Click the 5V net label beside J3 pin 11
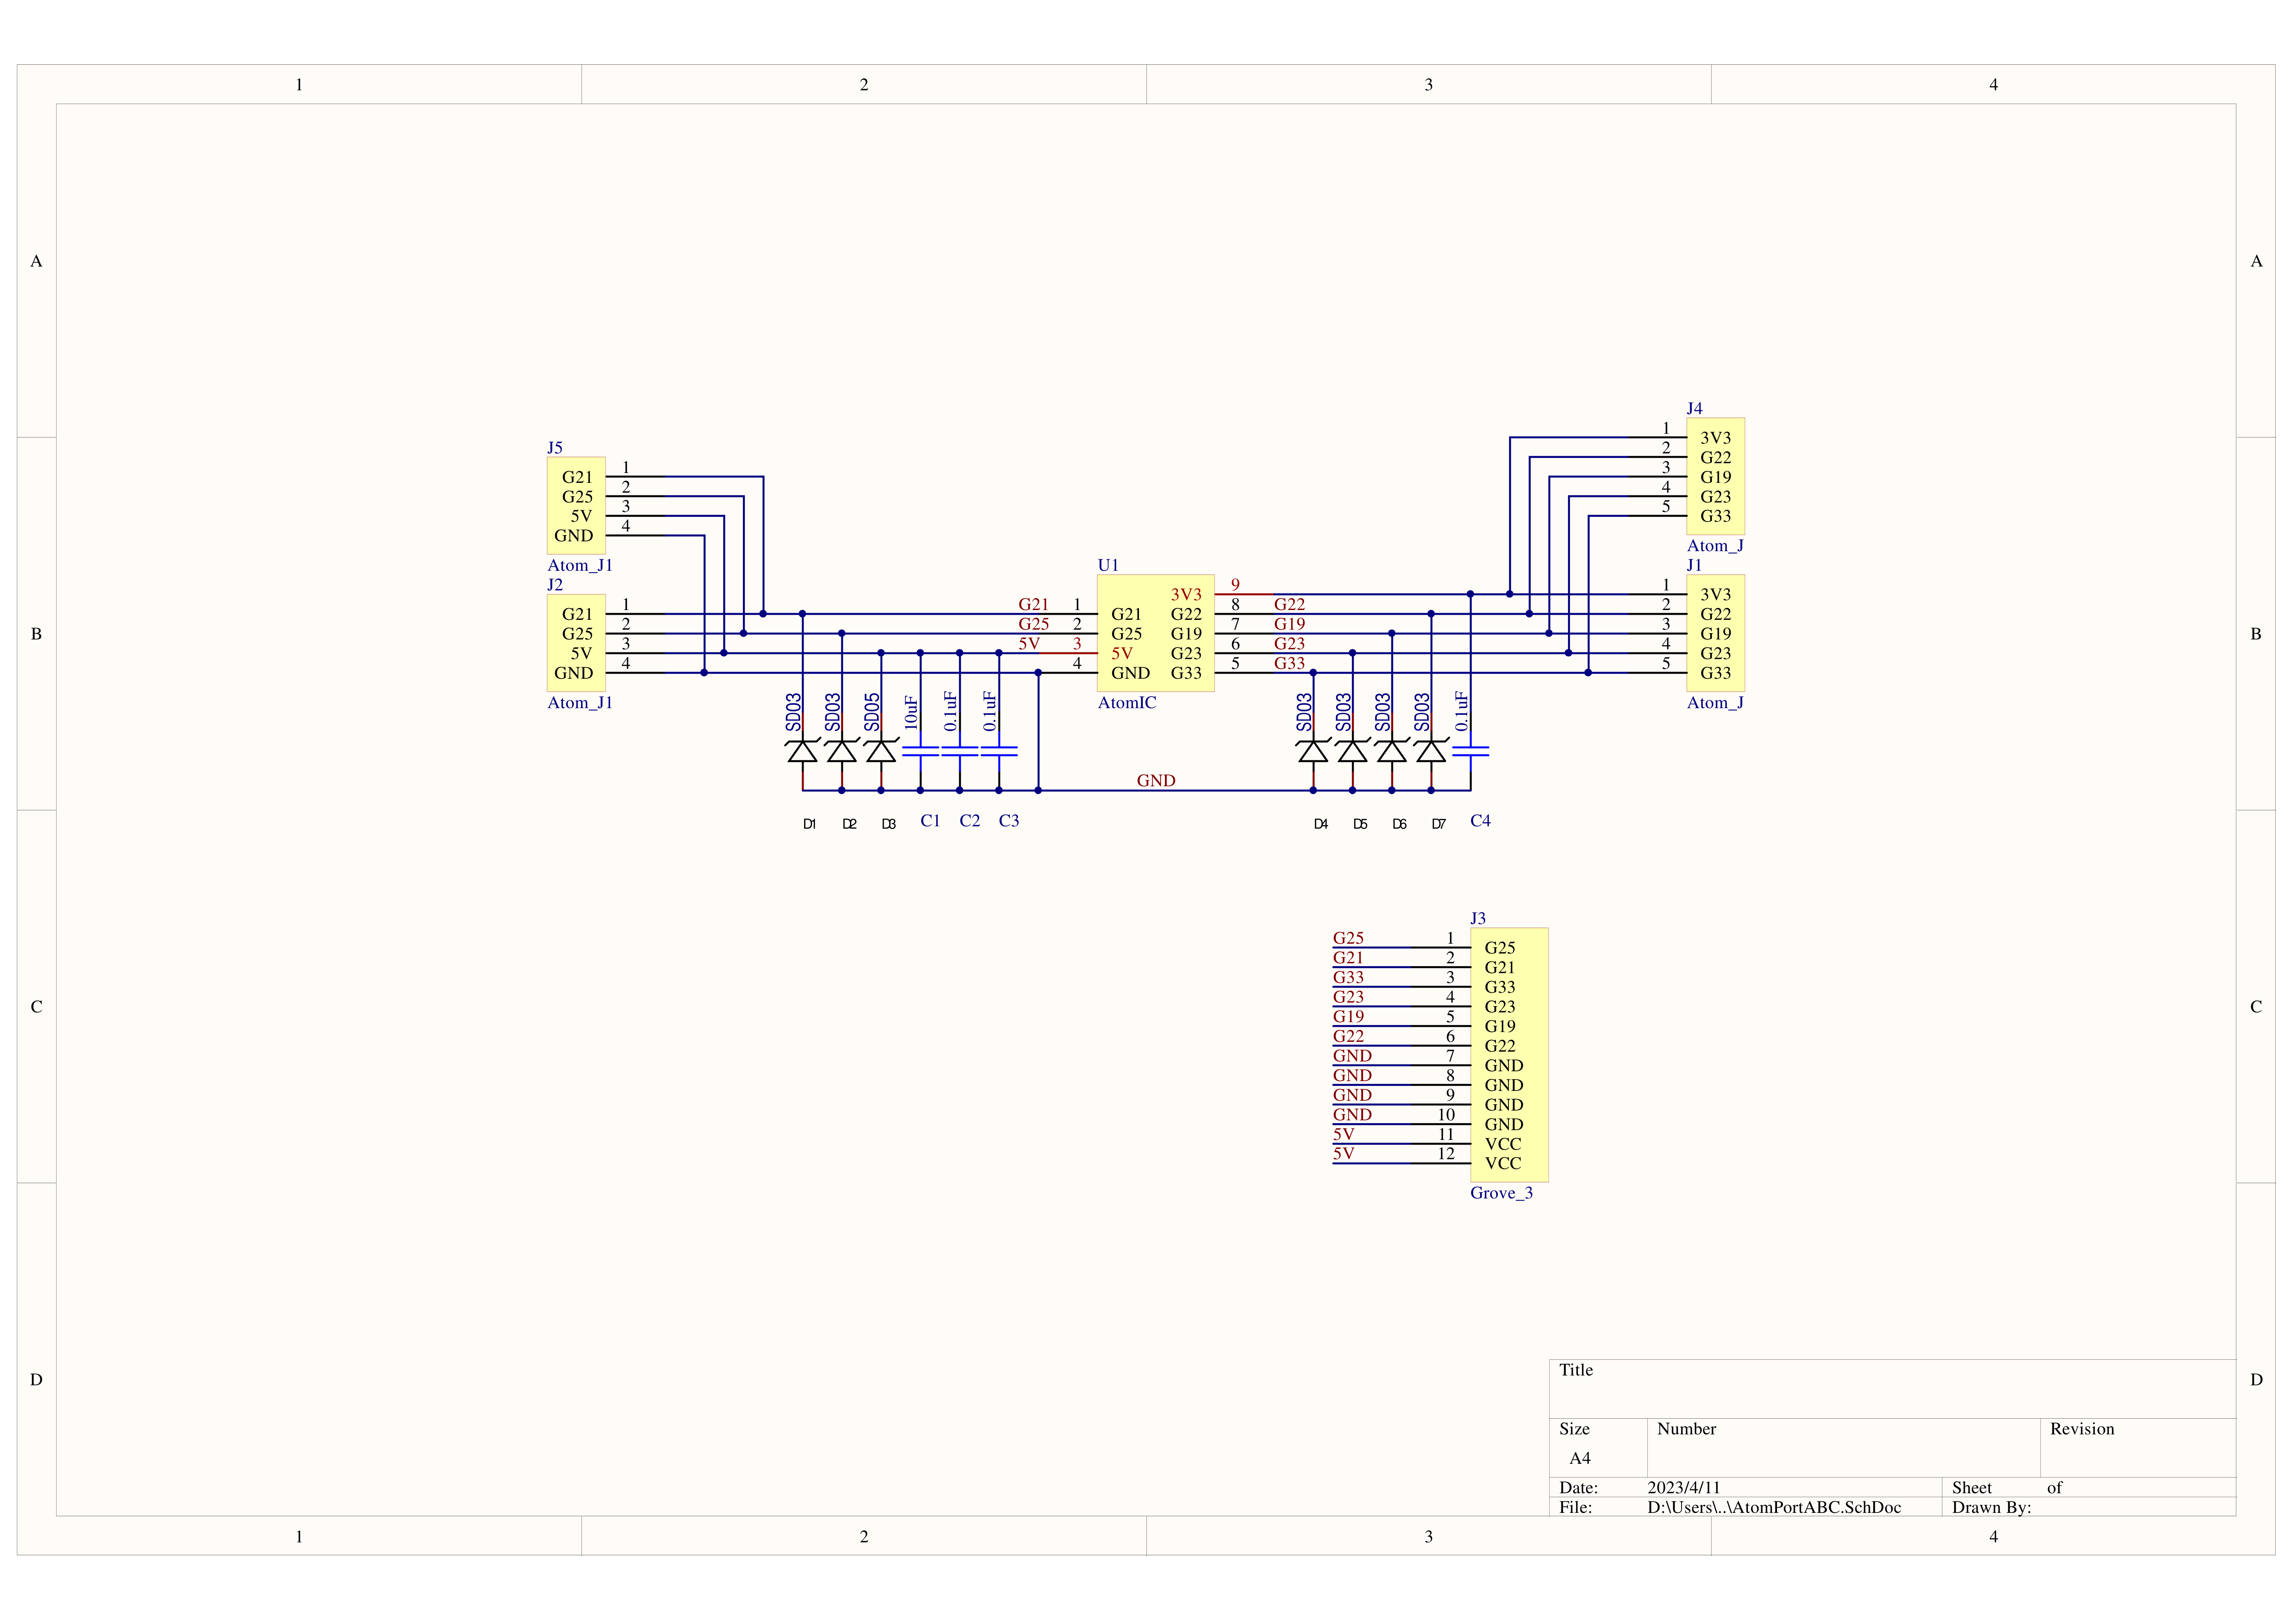This screenshot has width=2296, height=1622. click(x=1343, y=1134)
